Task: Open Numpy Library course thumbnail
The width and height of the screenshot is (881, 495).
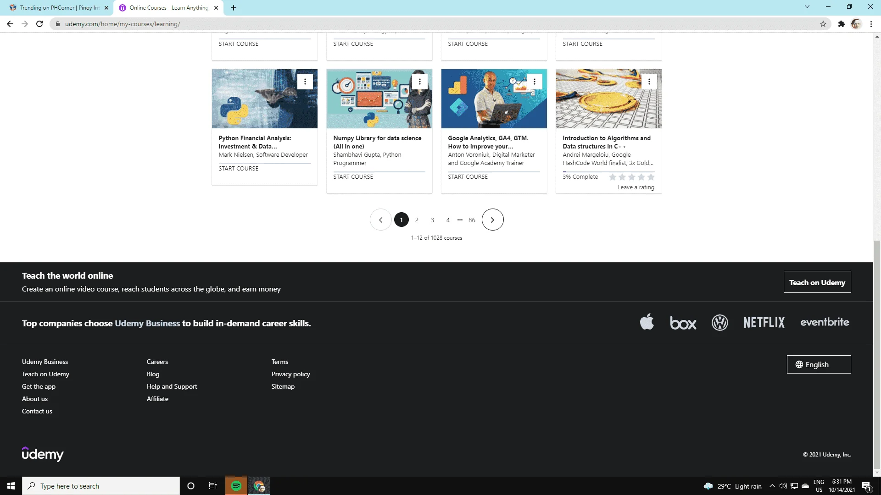Action: [x=379, y=99]
